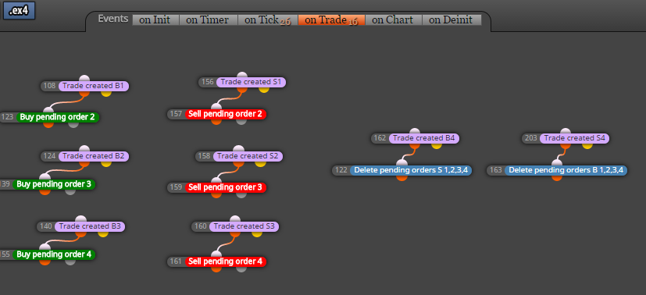646x295 pixels.
Task: Click the orange output dot of Buy pending order 2
Action: click(48, 124)
